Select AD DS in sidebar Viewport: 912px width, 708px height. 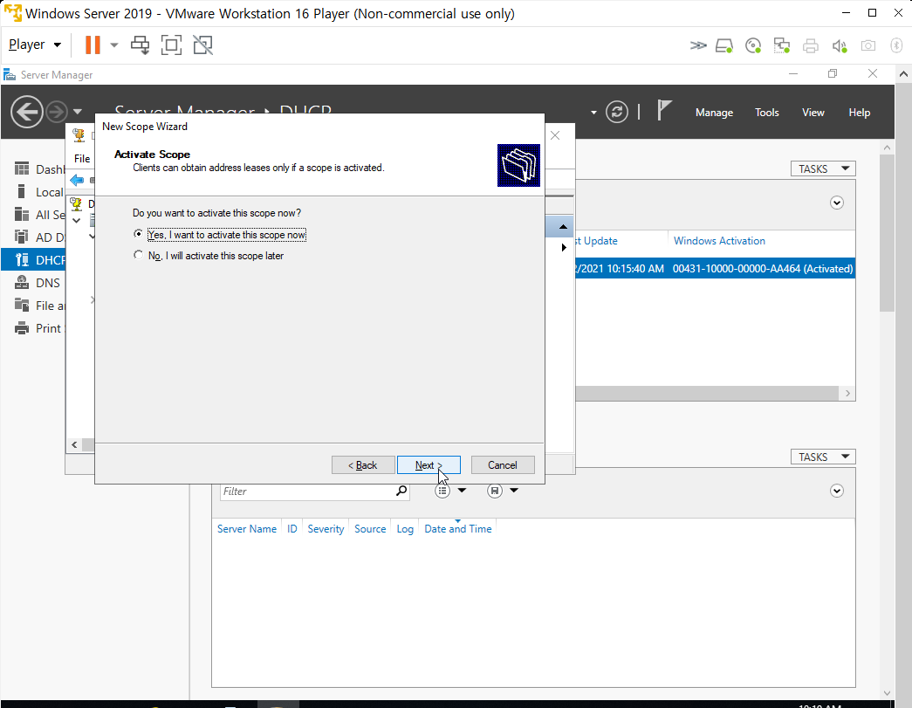39,237
